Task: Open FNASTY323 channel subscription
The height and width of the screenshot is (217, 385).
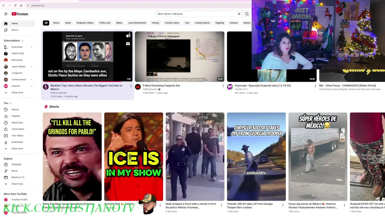Action: (19, 54)
